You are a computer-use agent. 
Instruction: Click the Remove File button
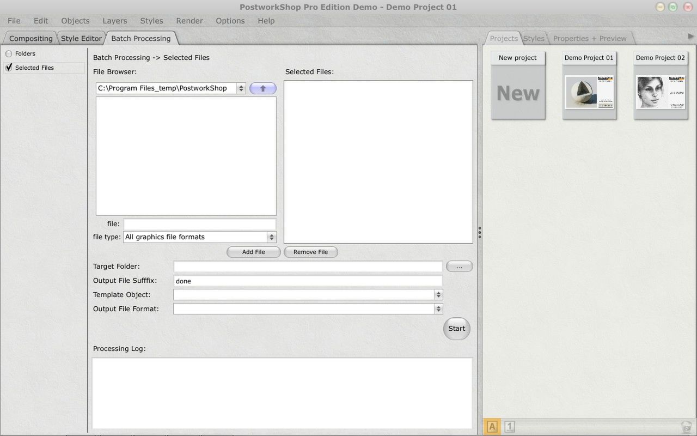pyautogui.click(x=311, y=252)
